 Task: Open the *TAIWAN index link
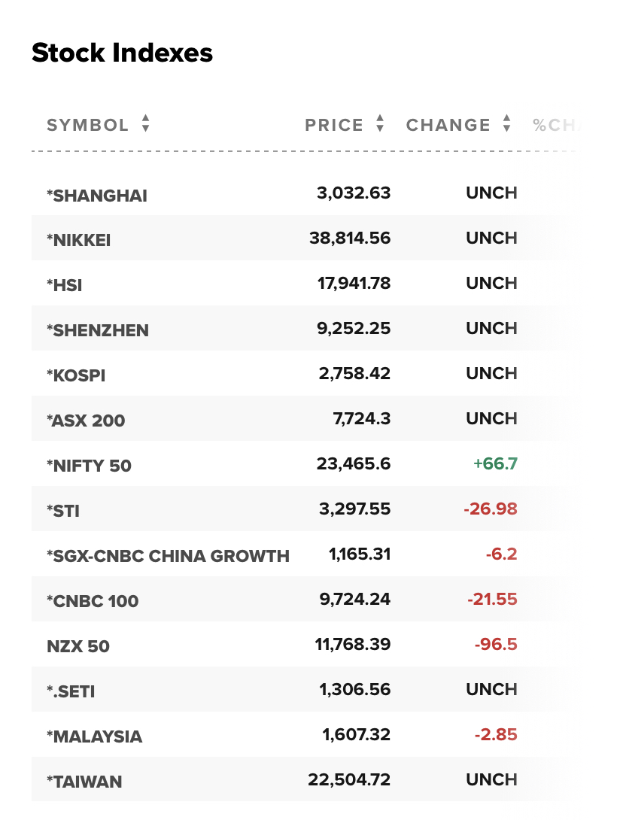point(84,782)
